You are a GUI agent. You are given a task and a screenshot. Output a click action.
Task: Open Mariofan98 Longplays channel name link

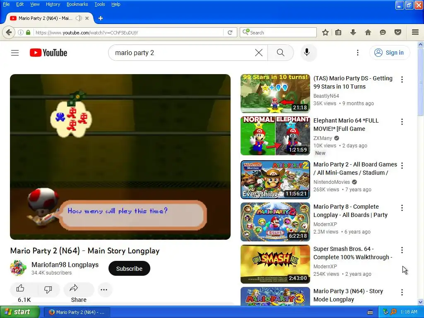(65, 265)
